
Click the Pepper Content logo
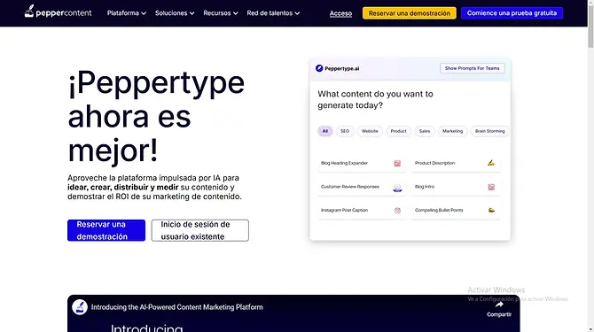point(58,12)
